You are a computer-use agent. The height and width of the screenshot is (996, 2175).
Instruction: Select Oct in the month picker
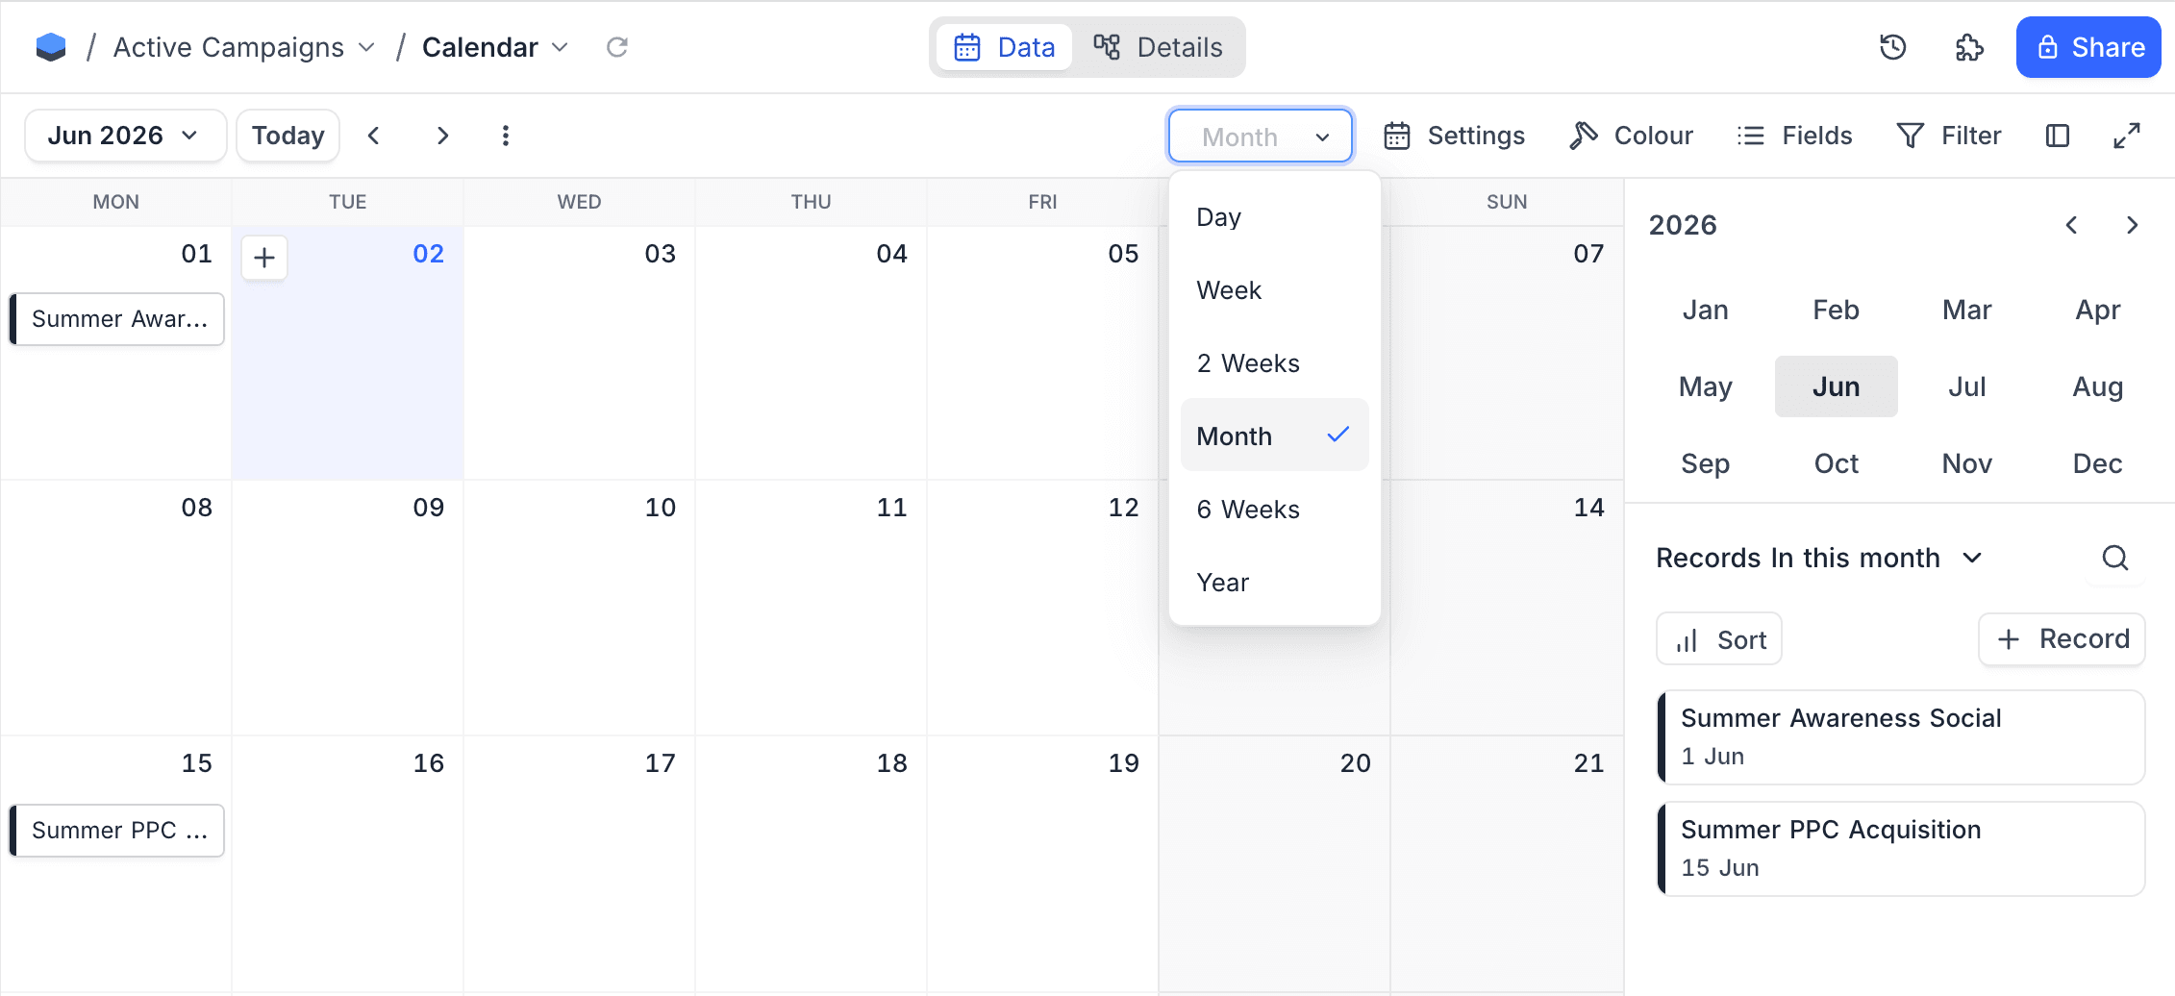point(1837,463)
